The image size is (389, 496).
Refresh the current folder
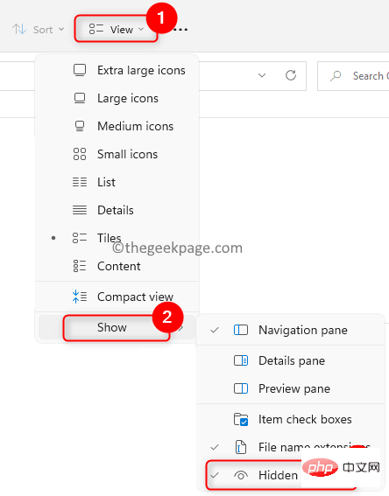coord(291,75)
